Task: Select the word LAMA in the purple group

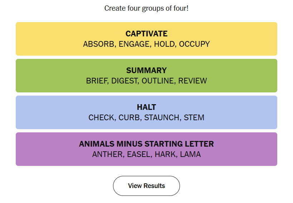Action: coord(190,154)
